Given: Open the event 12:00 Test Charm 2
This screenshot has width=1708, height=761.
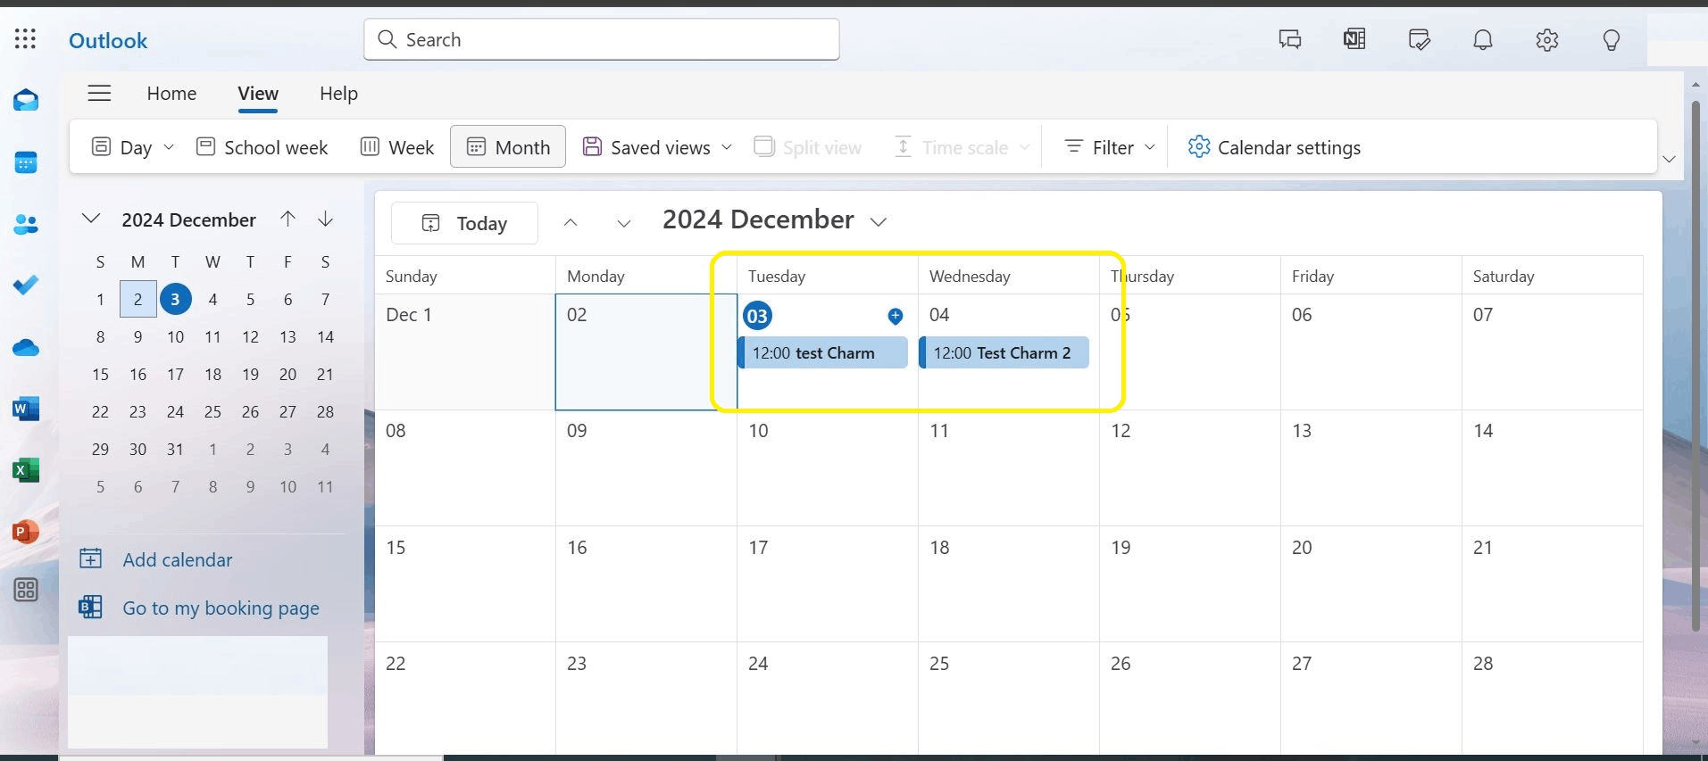Looking at the screenshot, I should click(1004, 352).
